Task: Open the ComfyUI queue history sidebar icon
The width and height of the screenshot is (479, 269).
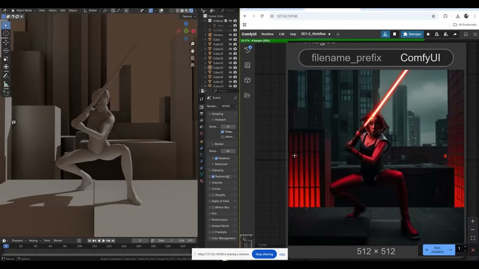Action: [x=247, y=50]
